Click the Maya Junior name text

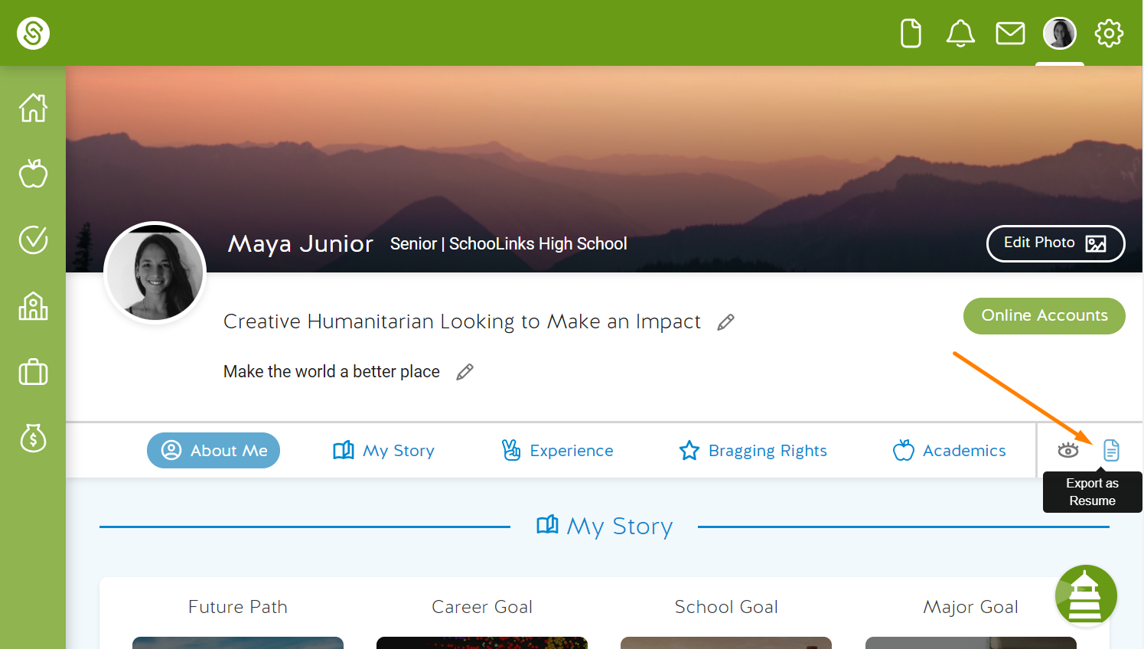pyautogui.click(x=301, y=243)
